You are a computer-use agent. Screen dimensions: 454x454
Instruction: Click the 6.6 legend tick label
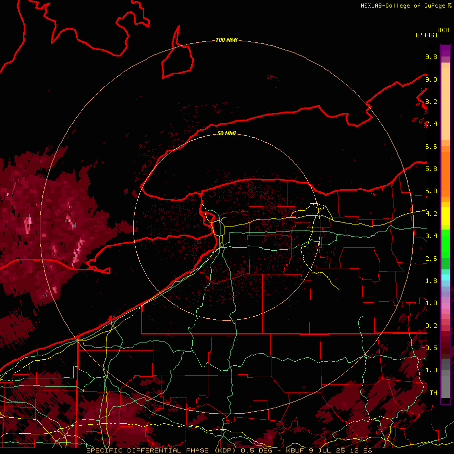[431, 146]
